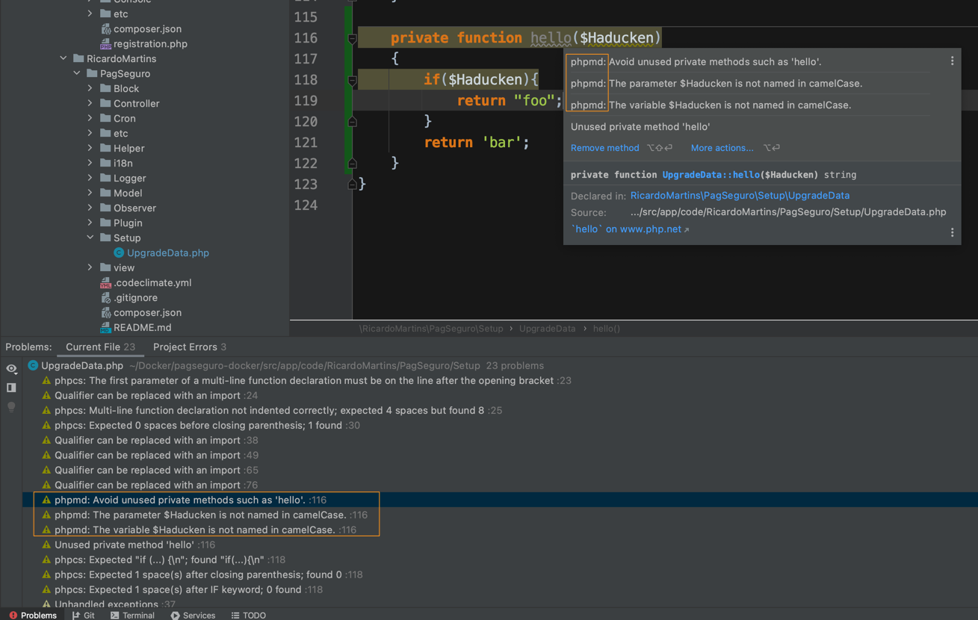This screenshot has width=978, height=620.
Task: Click More actions... in the popup
Action: (722, 148)
